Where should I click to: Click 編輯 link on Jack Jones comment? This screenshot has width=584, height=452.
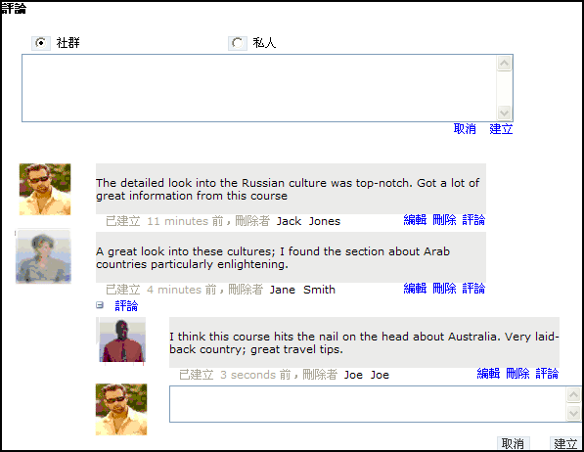tap(415, 220)
